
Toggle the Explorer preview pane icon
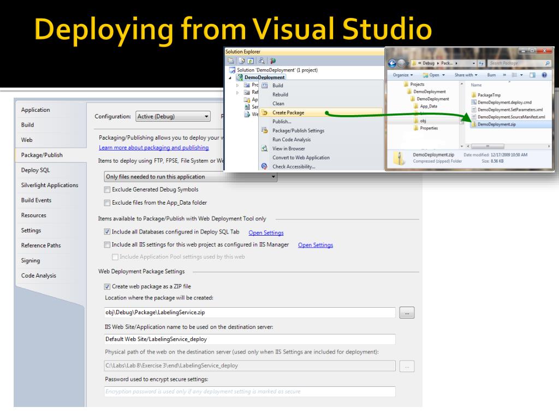click(532, 75)
